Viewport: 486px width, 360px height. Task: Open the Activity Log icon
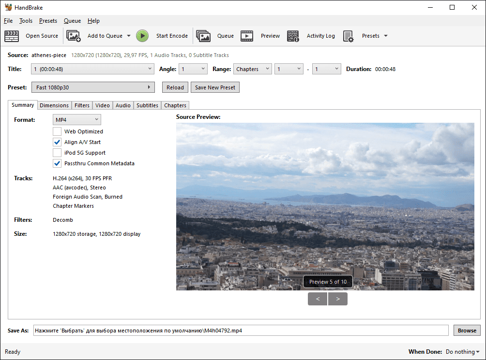coord(293,36)
